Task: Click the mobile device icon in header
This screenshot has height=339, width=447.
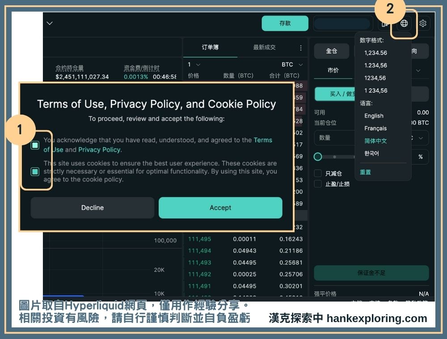Action: (384, 23)
